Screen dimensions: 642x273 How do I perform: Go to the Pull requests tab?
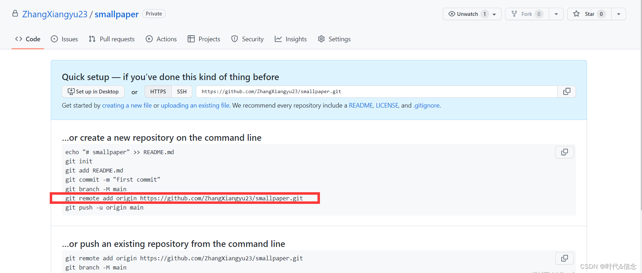coord(112,39)
